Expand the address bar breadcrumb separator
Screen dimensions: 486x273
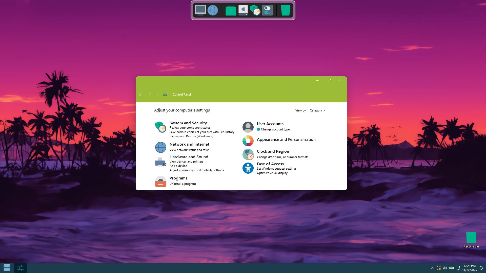pos(157,94)
